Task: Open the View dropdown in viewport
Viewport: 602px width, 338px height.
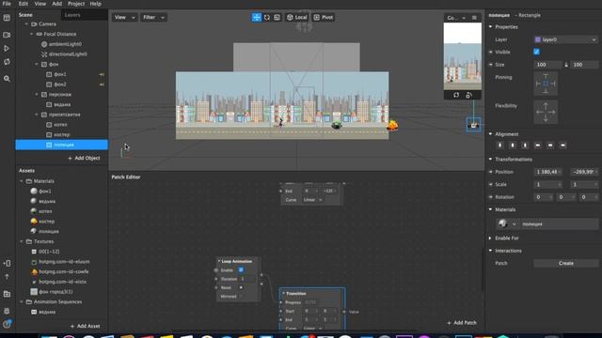Action: [125, 17]
